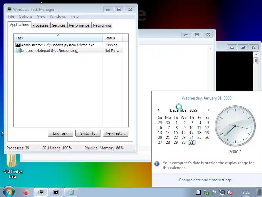Click the analog clock face
Viewport: 262px width, 197px height.
(x=235, y=126)
